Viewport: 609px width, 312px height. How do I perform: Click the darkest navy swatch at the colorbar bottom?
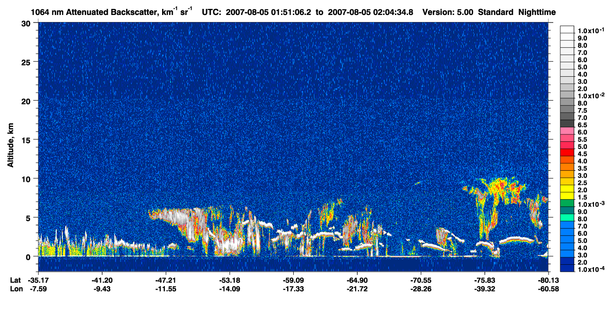coord(567,268)
